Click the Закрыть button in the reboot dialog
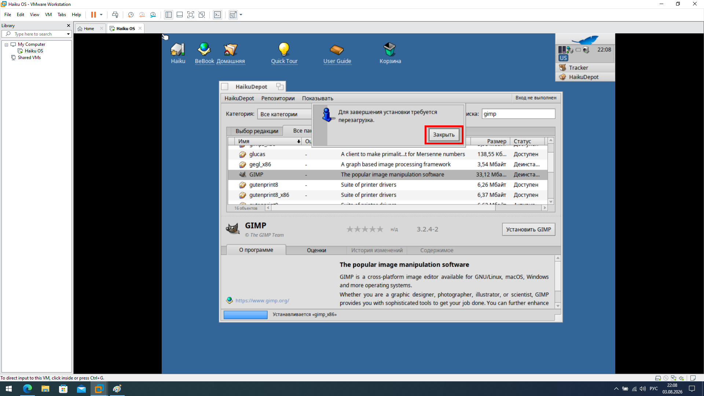The height and width of the screenshot is (396, 704). coord(444,135)
